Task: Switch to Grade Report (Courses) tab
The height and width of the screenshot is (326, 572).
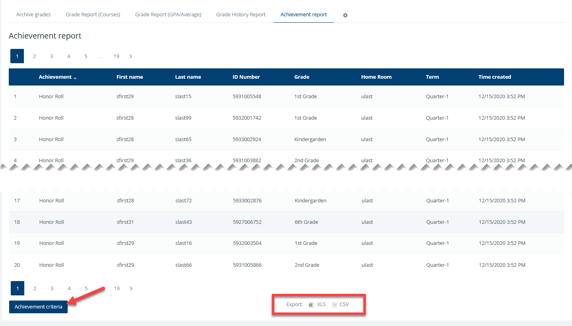Action: coord(93,15)
